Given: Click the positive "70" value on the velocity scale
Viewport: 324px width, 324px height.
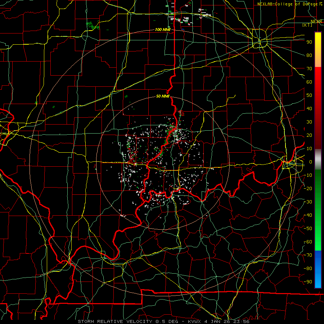Looking at the screenshot, I should [309, 69].
